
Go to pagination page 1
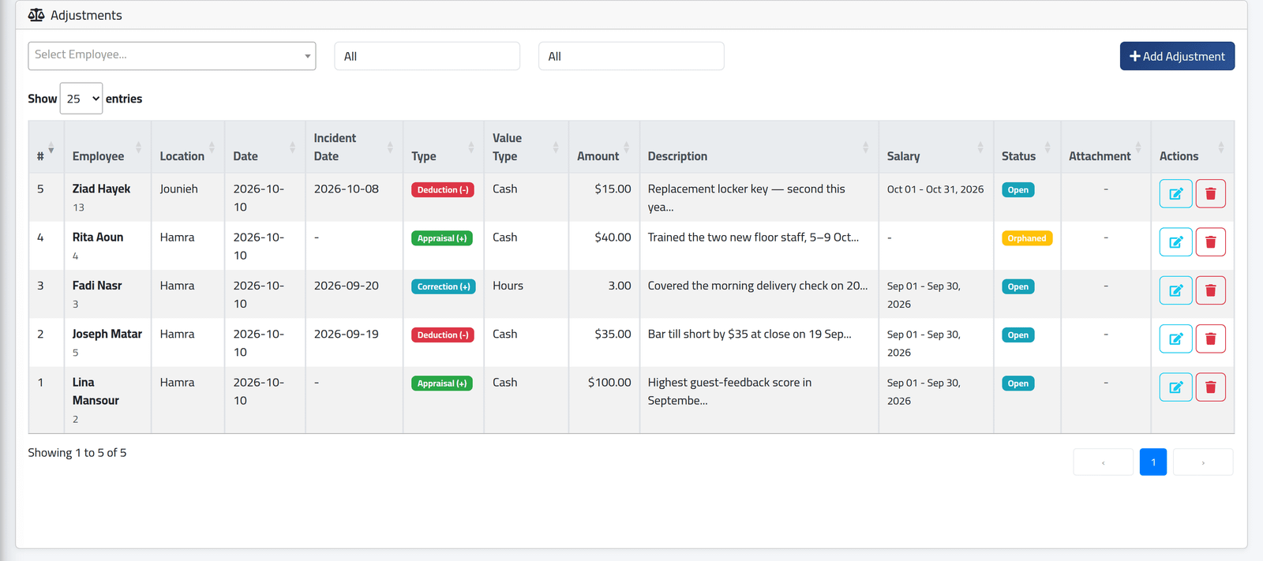(x=1152, y=462)
